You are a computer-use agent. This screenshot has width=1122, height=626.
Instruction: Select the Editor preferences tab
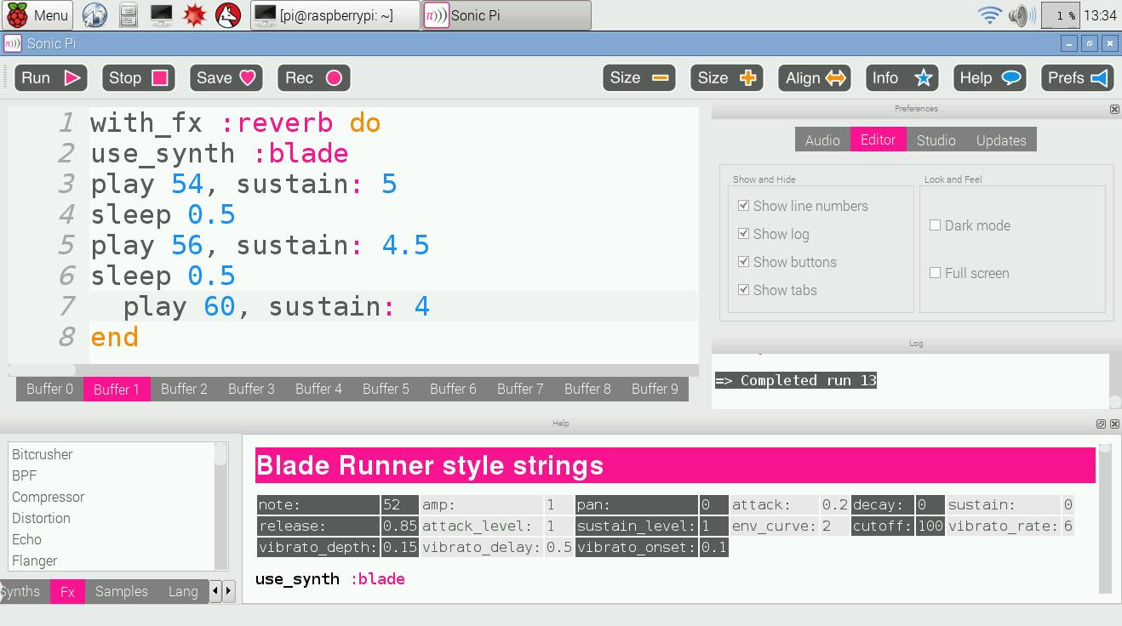(878, 140)
